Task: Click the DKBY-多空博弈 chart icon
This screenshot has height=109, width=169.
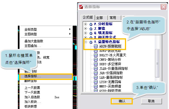Action: 96,64
